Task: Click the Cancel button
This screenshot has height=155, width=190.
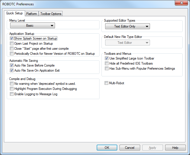Action: [130, 148]
